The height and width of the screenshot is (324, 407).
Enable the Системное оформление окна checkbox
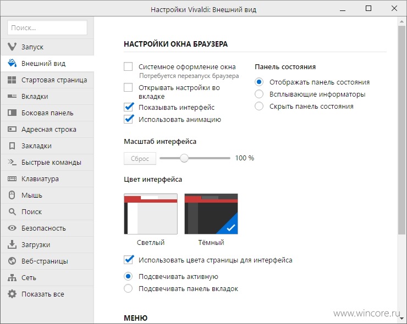tap(128, 66)
